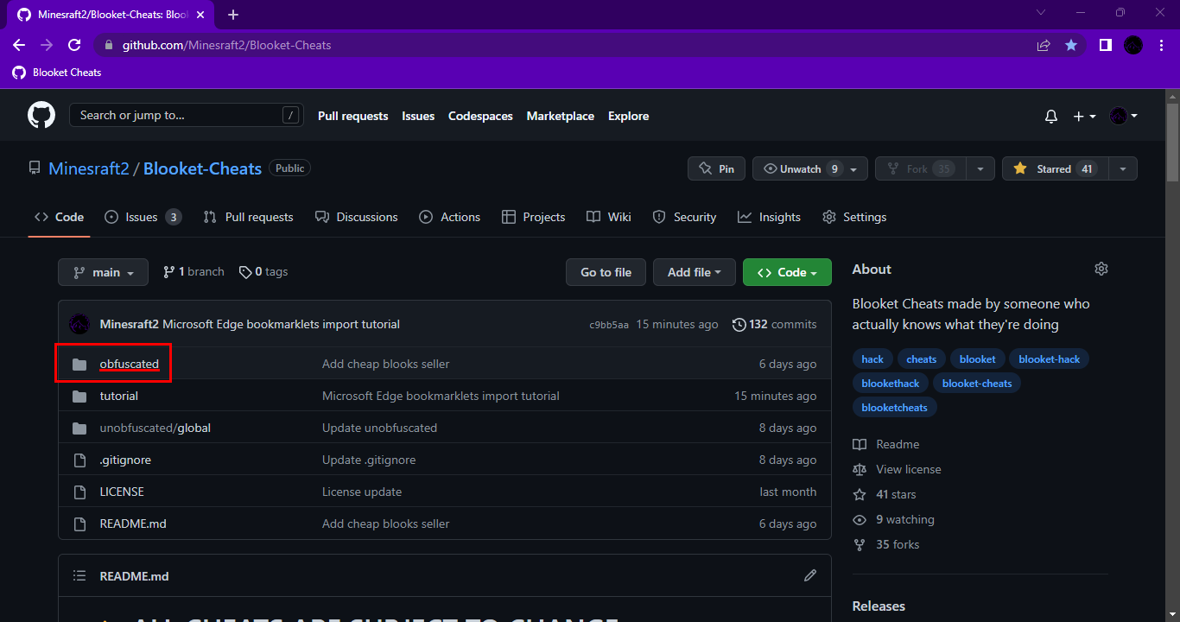
Task: Click the Minesraft2 owner link
Action: tap(89, 168)
